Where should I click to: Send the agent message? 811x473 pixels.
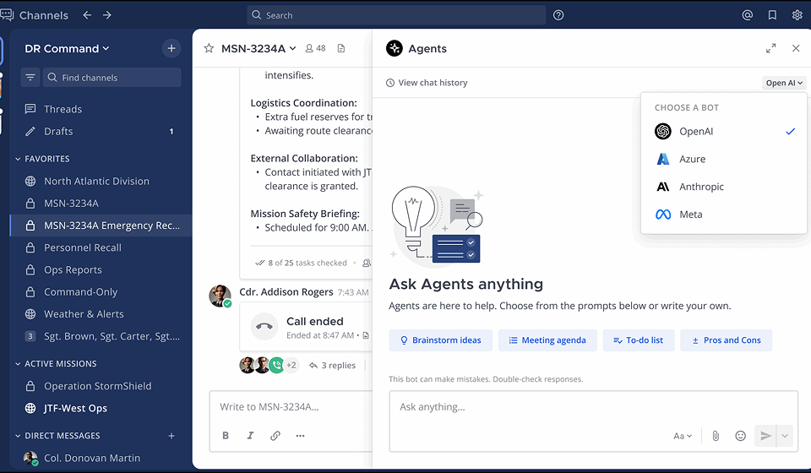[765, 436]
